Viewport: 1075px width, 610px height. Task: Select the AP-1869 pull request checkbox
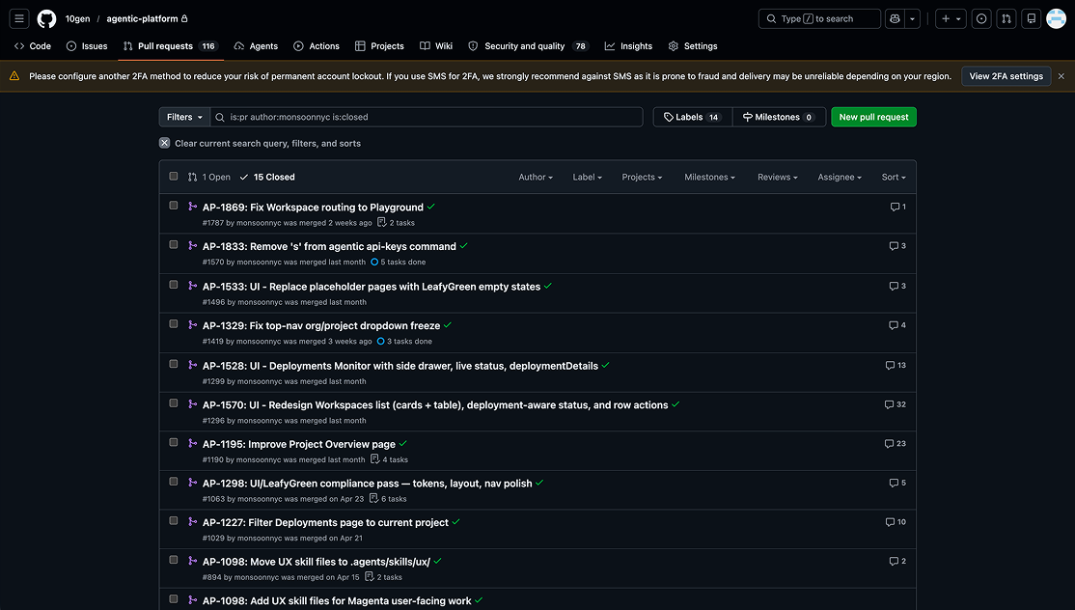tap(174, 205)
